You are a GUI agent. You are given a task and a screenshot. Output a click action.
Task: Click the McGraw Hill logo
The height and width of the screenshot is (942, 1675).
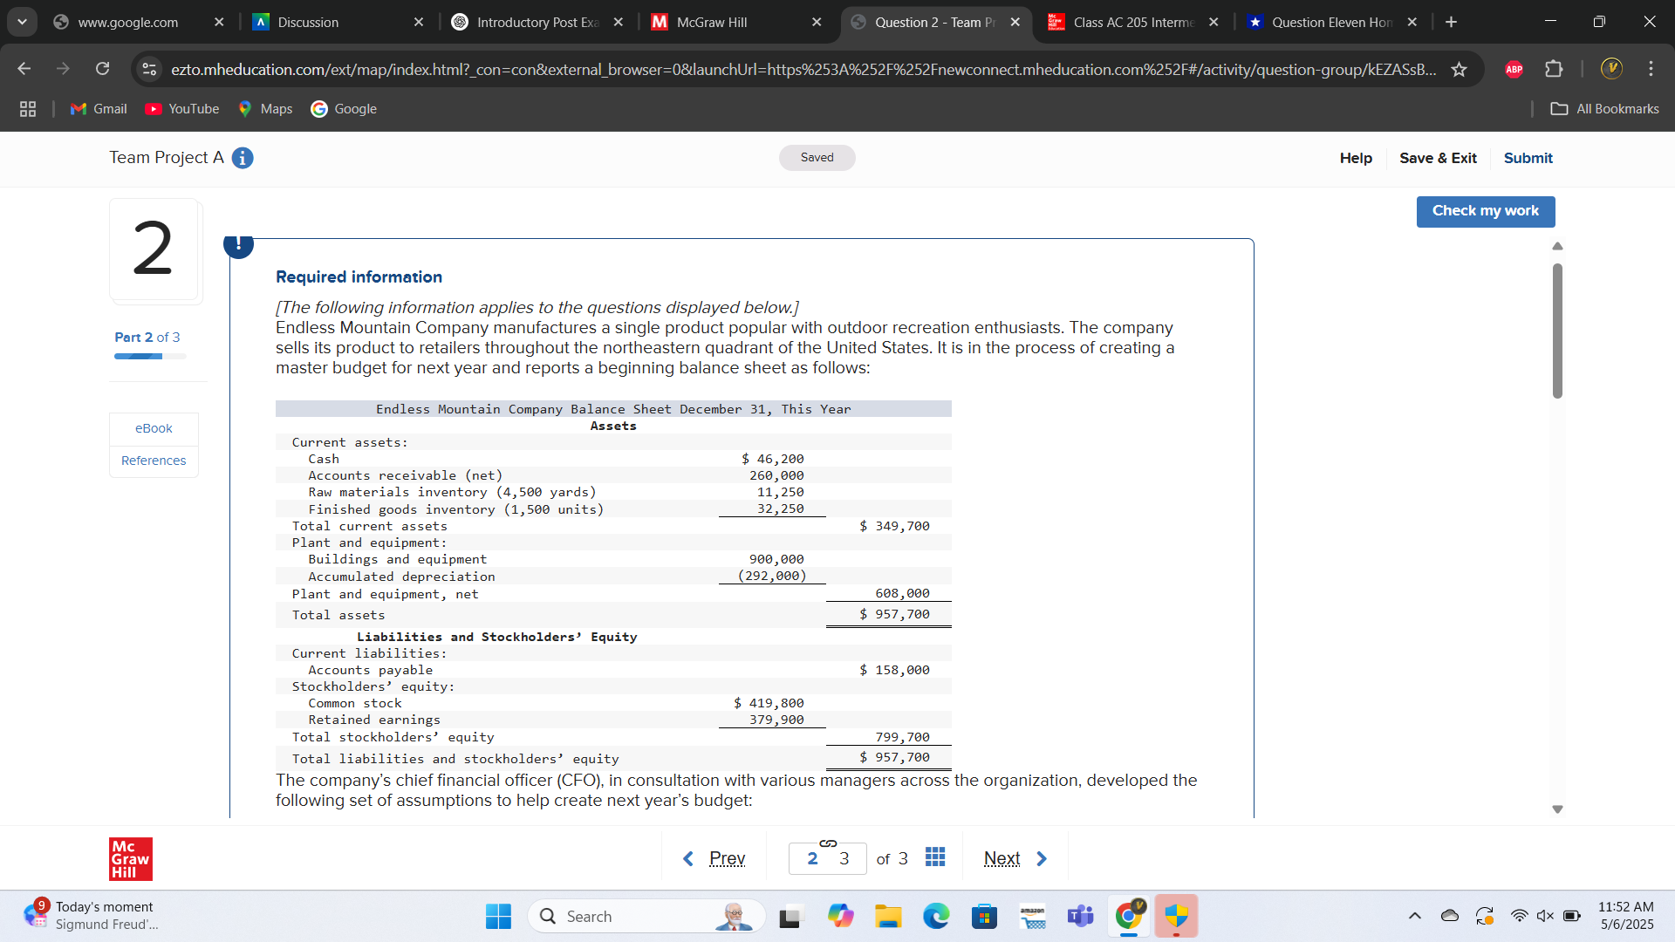[131, 858]
